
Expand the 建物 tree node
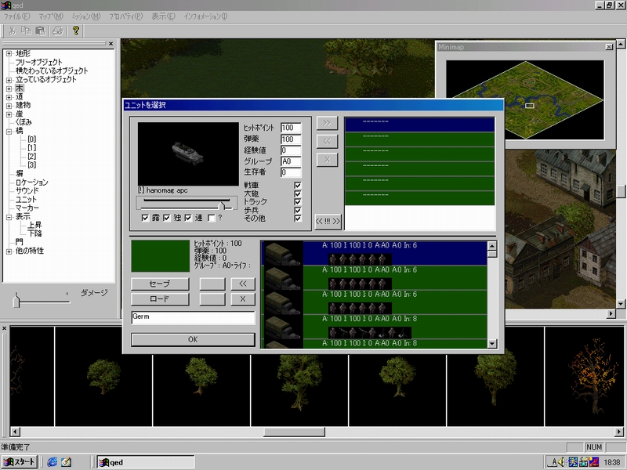point(9,106)
